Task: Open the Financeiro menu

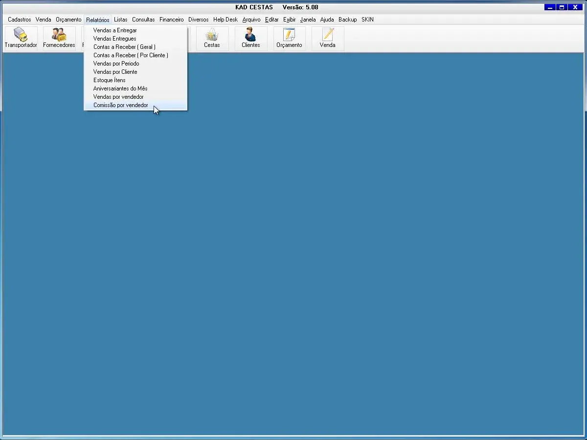Action: coord(171,20)
